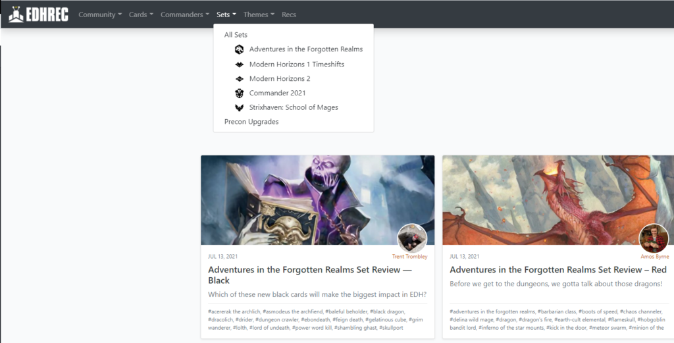The image size is (674, 343).
Task: Open the Red set review dragon artwork
Action: (x=558, y=200)
